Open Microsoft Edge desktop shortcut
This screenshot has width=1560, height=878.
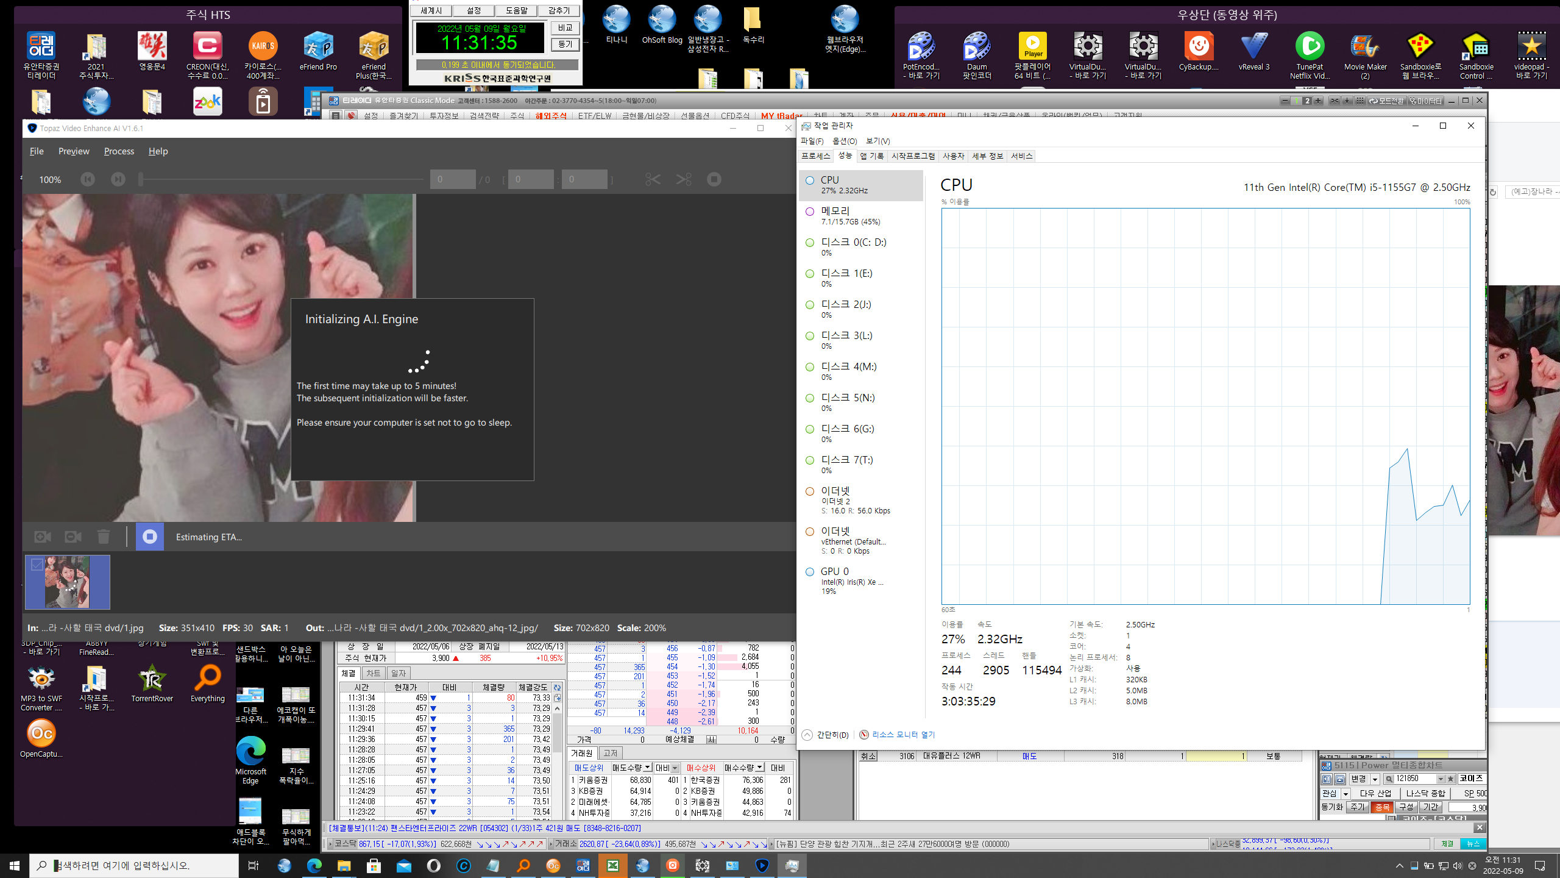[250, 760]
